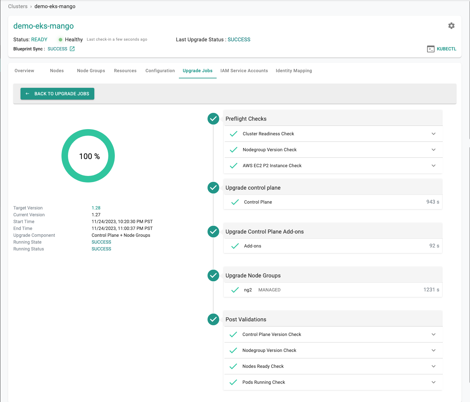Click the Preflight Checks step checkmark circle

coord(213,119)
